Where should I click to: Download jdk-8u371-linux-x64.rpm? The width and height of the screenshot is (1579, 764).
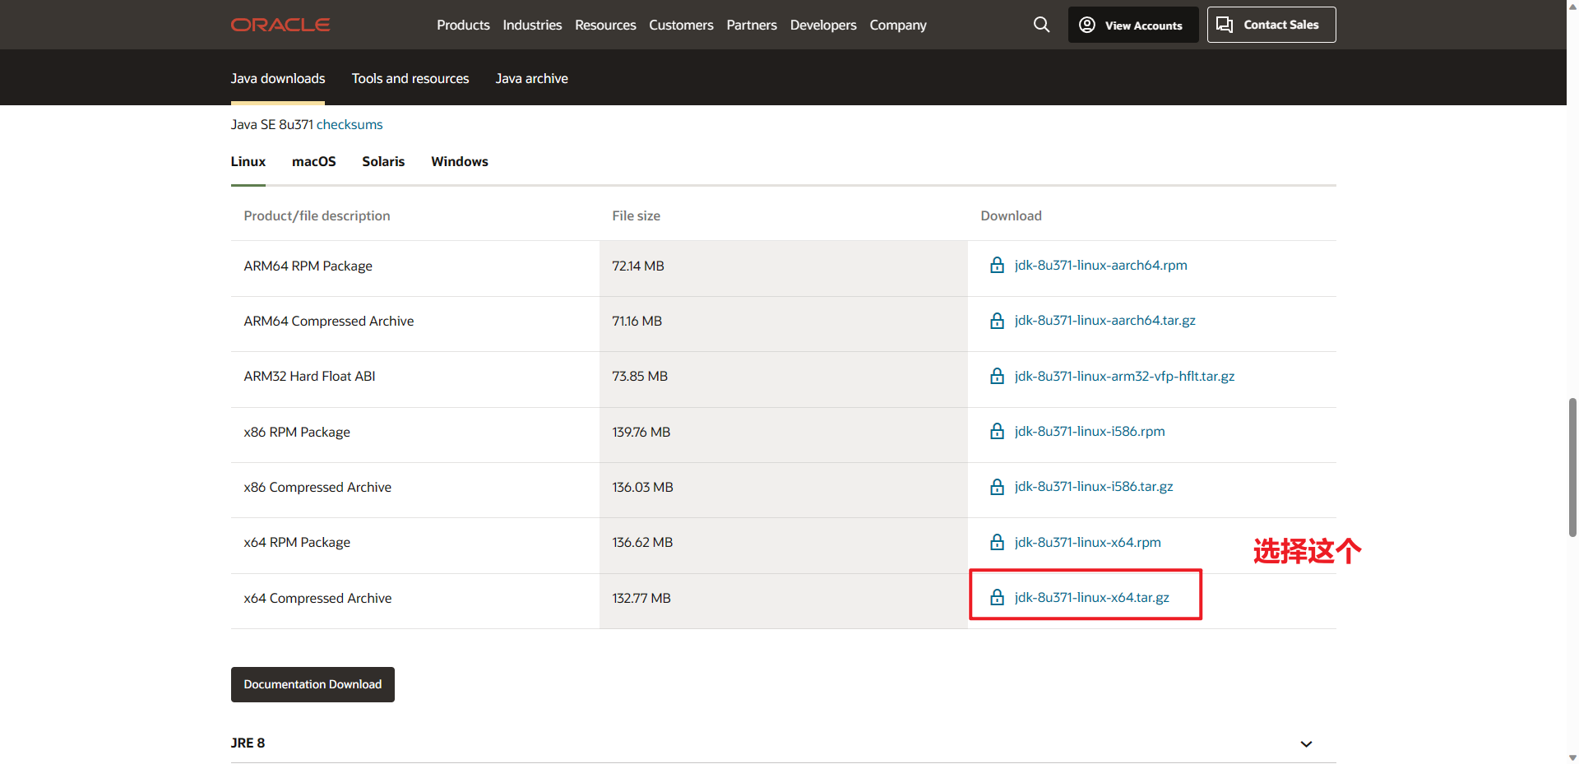point(1087,542)
